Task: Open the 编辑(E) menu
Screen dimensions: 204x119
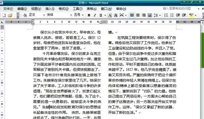Action: click(22, 9)
